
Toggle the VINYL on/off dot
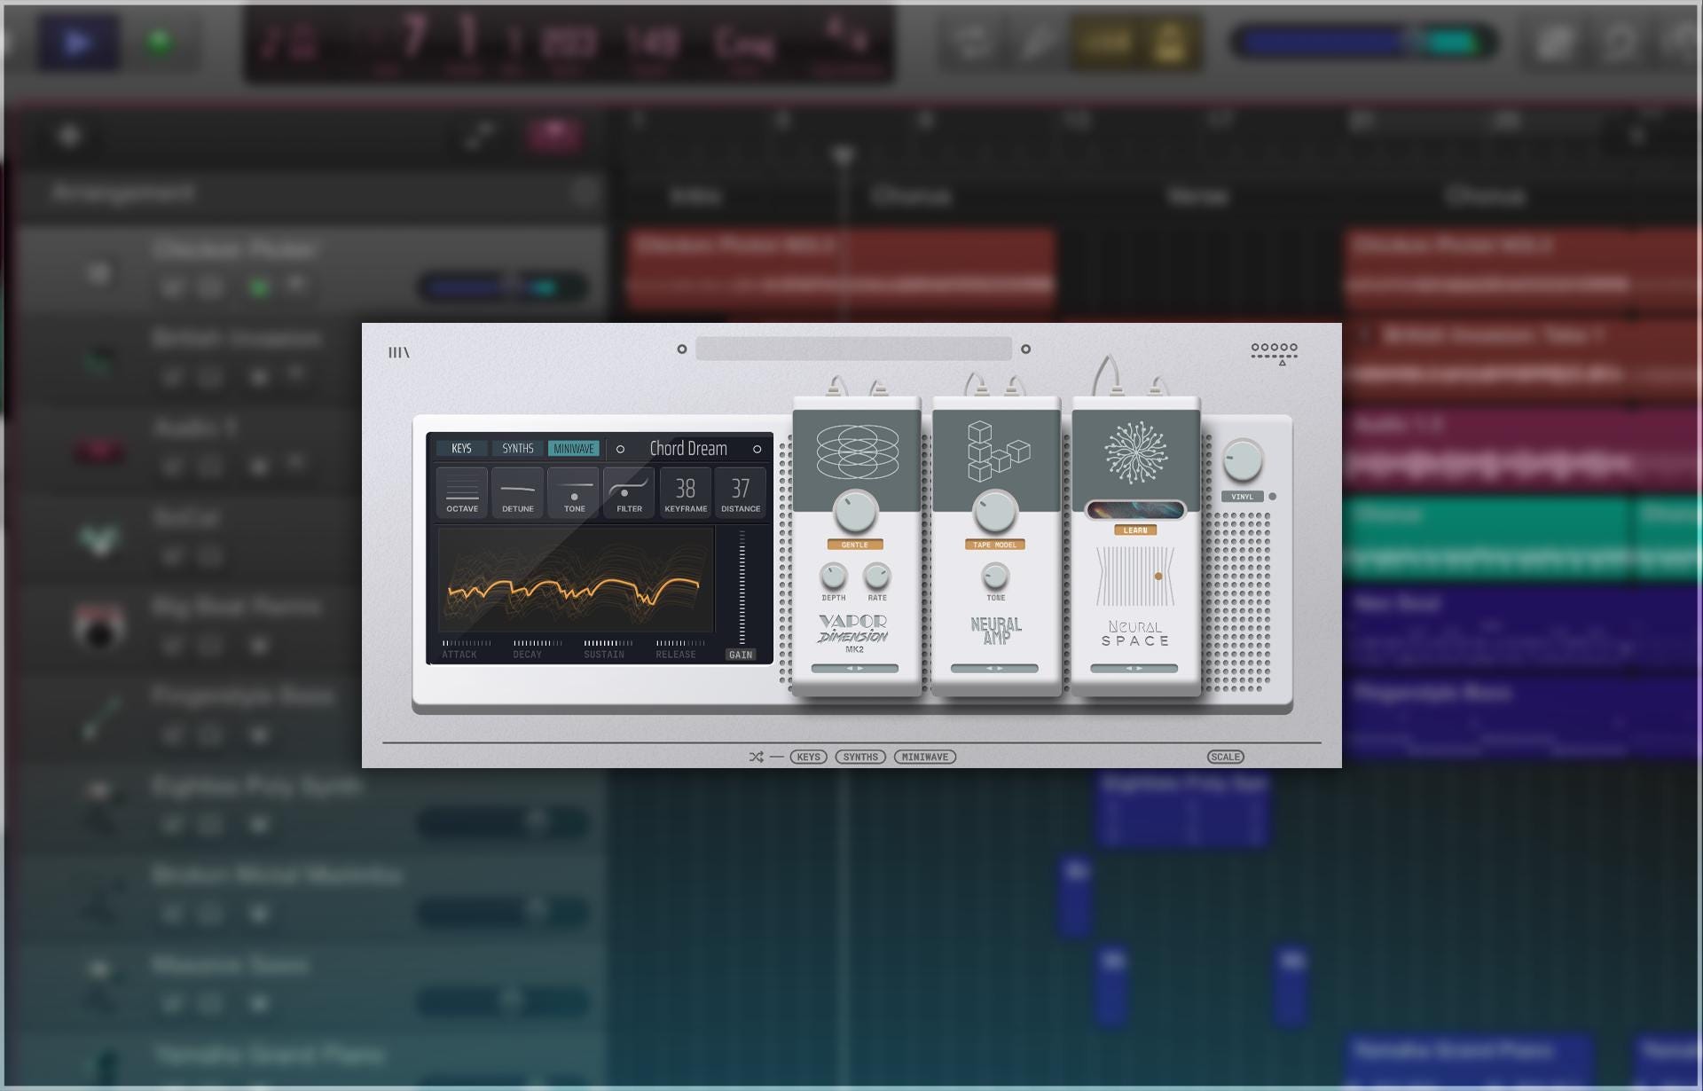[1273, 497]
